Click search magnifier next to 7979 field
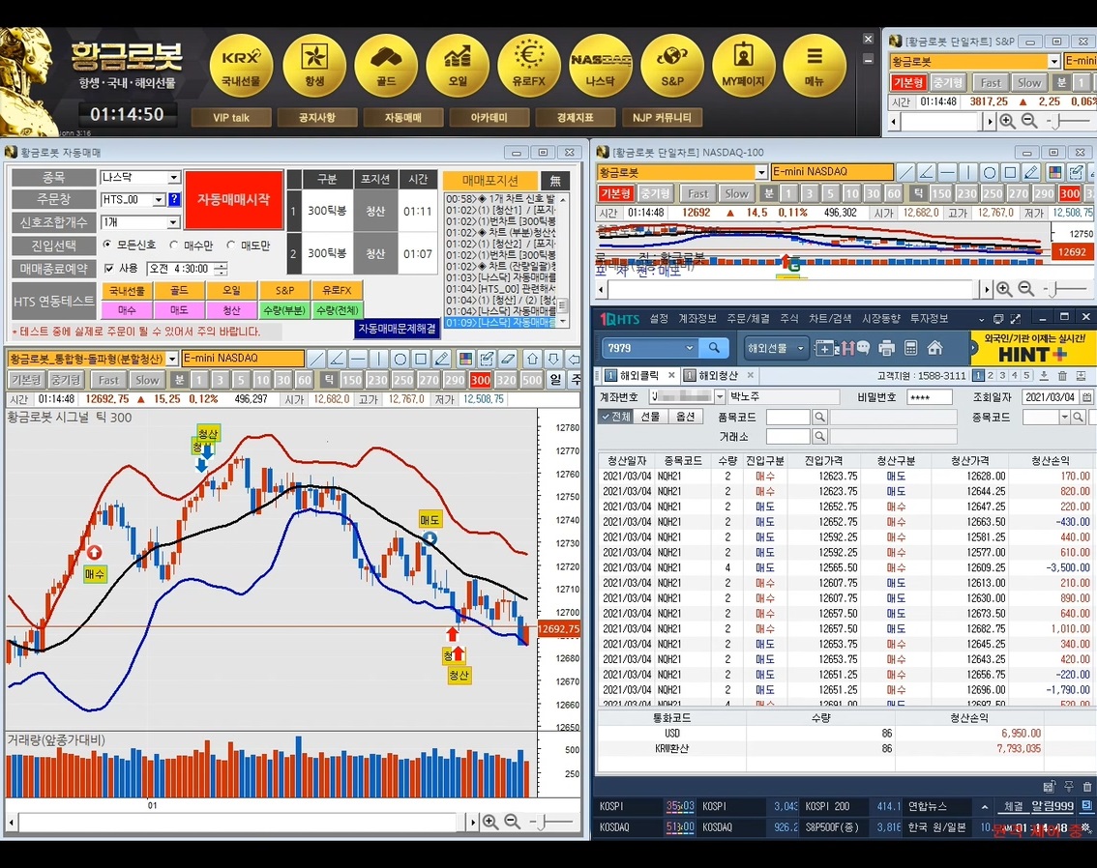 pos(714,347)
